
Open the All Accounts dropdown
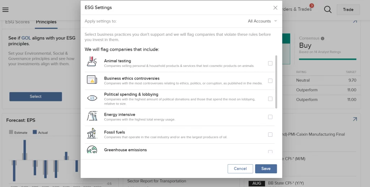[x=262, y=21]
